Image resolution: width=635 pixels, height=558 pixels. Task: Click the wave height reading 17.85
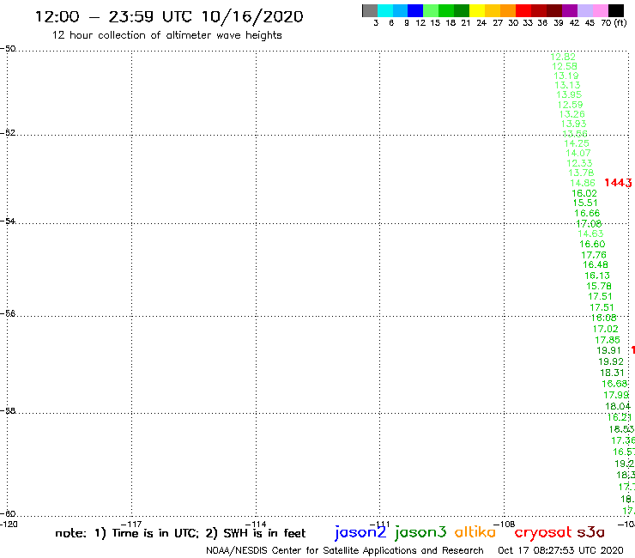pos(607,340)
